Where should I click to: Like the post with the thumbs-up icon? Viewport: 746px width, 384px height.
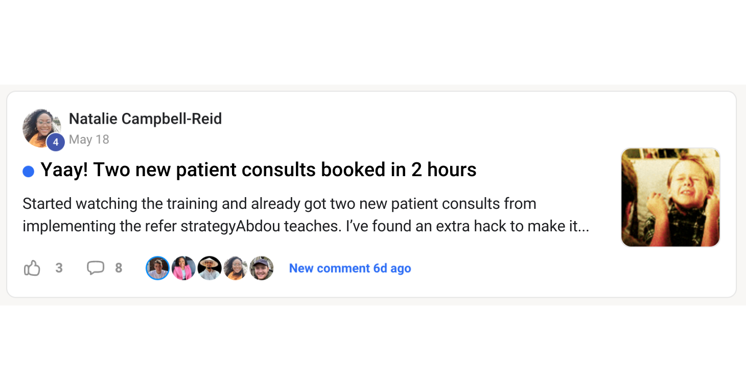click(x=32, y=268)
